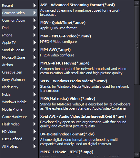Open the Nokia category
The width and height of the screenshot is (140, 158).
[19, 94]
